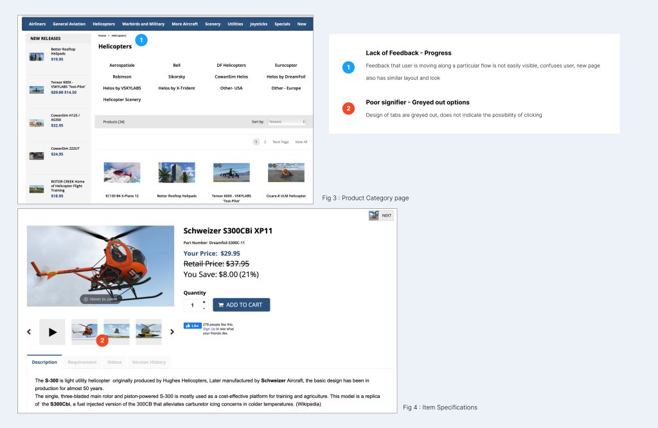Open EC130 B4 X-Plane 12 product thumbnail
The image size is (658, 428).
pyautogui.click(x=122, y=172)
